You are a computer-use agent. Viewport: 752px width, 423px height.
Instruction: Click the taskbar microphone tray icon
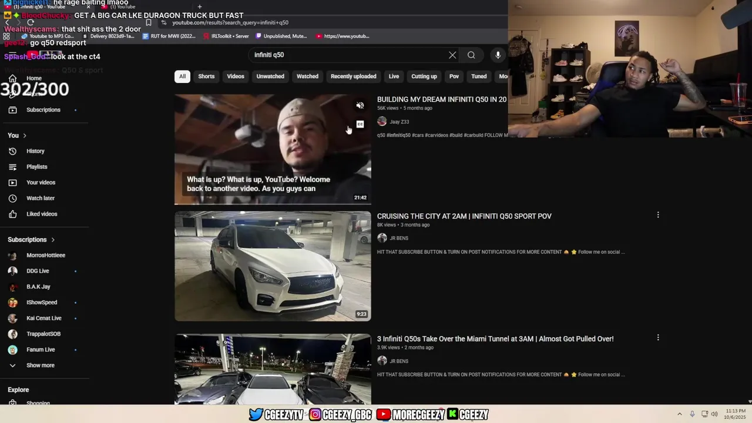(693, 414)
